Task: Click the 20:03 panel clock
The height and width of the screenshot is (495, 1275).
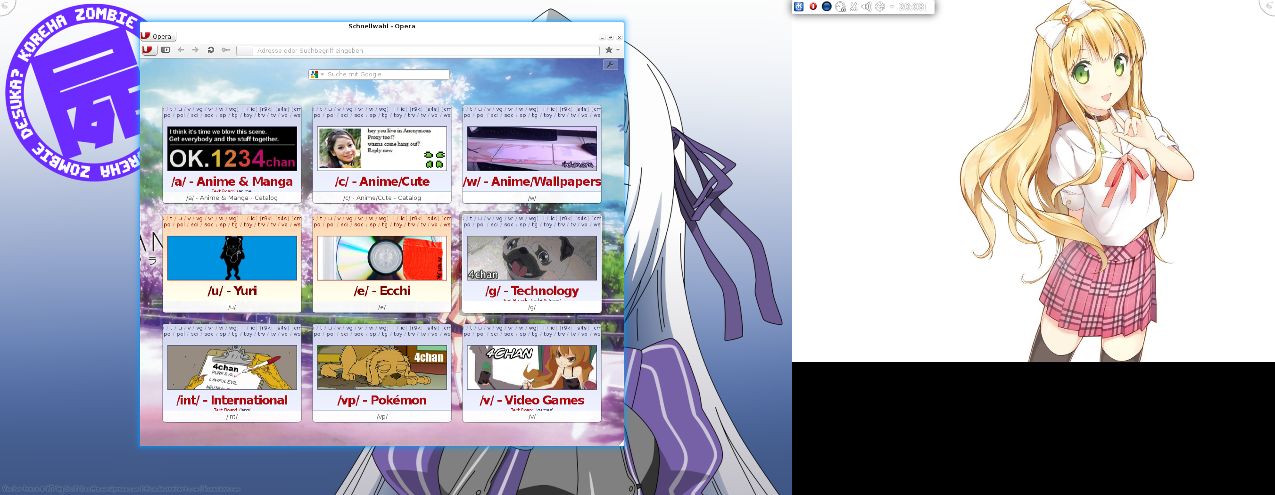Action: (x=912, y=7)
